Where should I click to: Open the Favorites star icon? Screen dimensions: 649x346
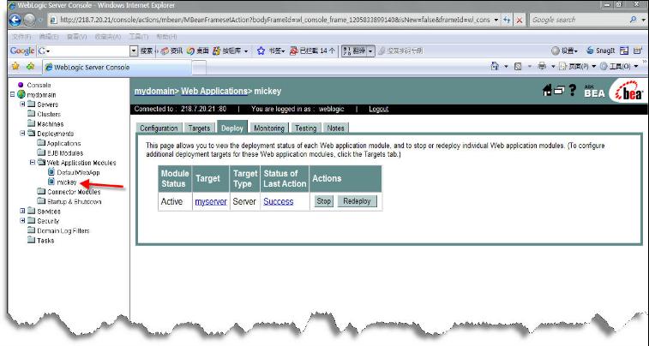(15, 66)
